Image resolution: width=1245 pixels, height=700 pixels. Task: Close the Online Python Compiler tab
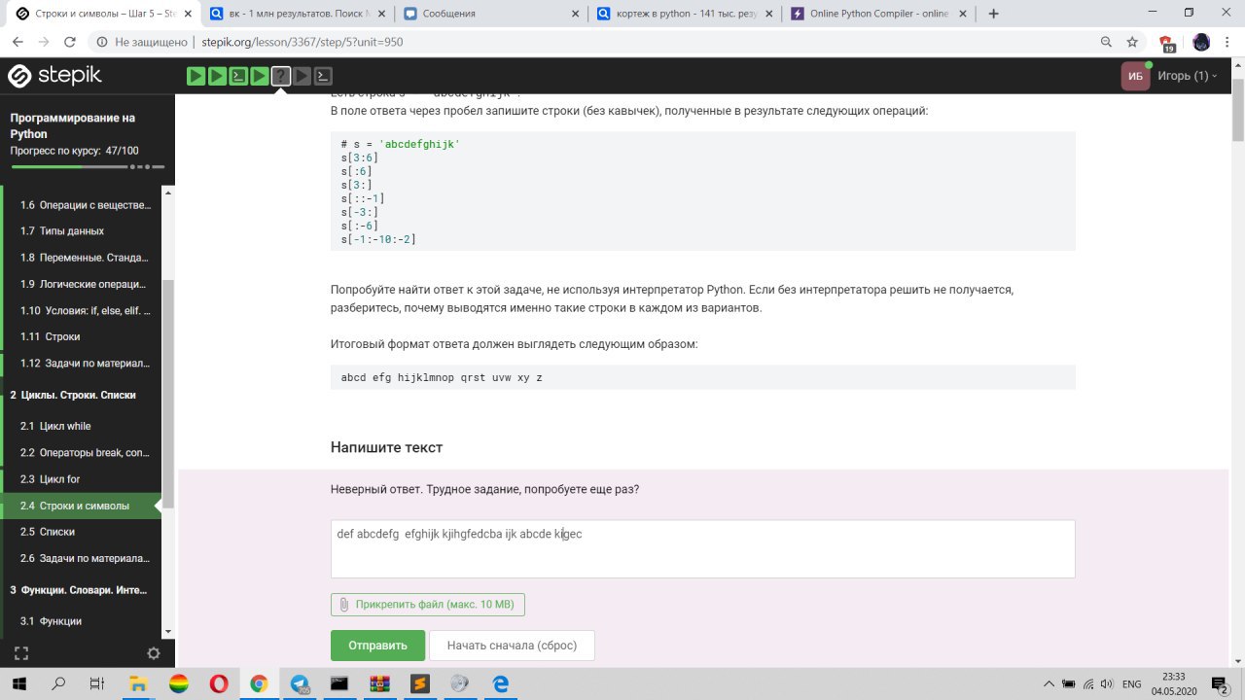click(x=963, y=14)
